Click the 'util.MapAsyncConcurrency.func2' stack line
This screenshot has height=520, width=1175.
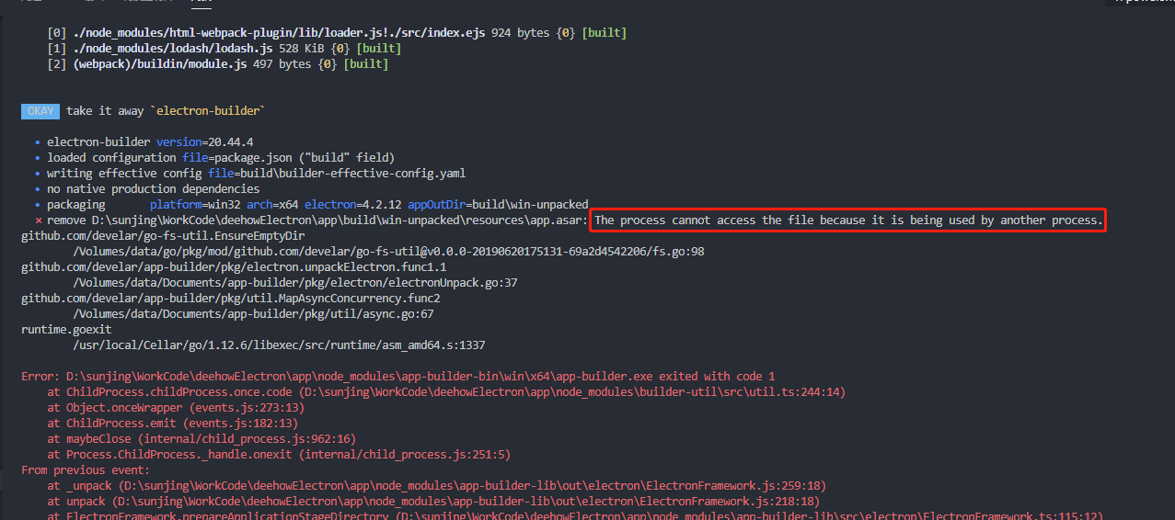[x=231, y=299]
